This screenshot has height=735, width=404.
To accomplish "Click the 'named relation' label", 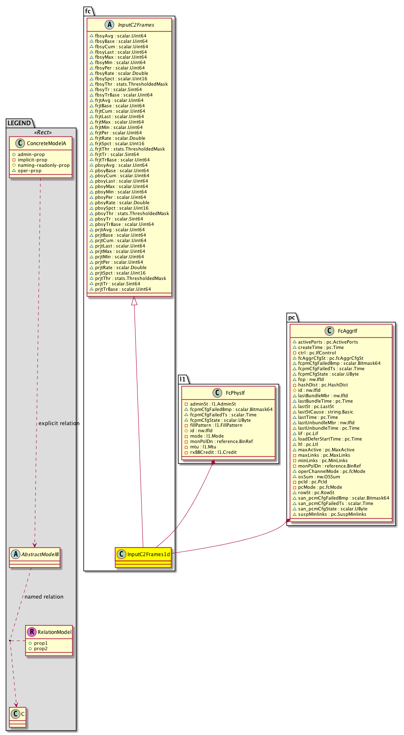I will 44,597.
